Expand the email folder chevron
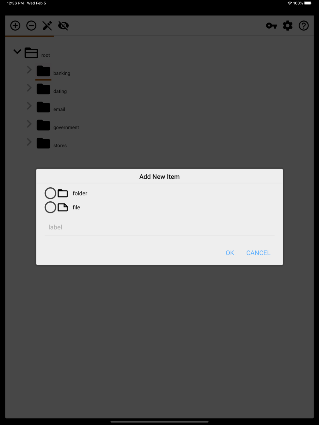 (29, 106)
